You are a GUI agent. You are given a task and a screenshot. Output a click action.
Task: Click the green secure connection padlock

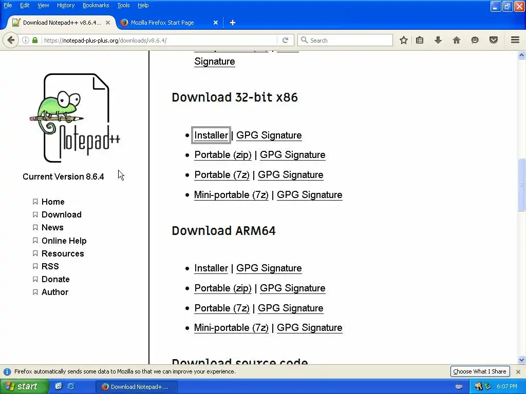click(x=35, y=40)
